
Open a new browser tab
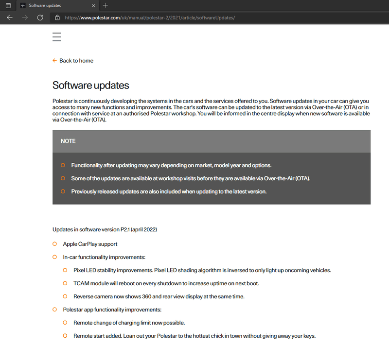pyautogui.click(x=106, y=5)
